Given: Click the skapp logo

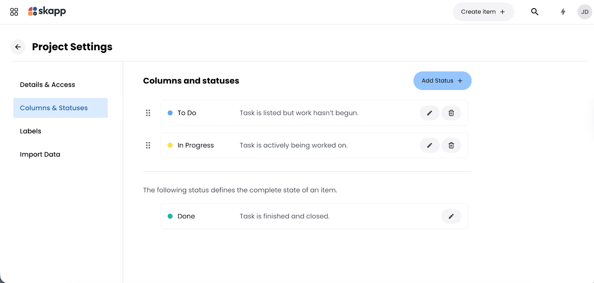Looking at the screenshot, I should click(x=47, y=11).
